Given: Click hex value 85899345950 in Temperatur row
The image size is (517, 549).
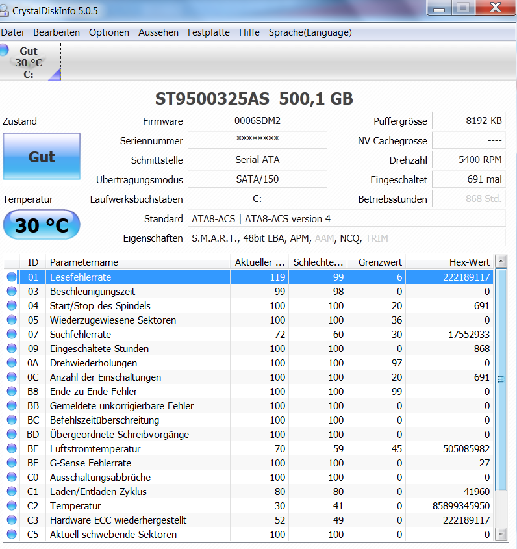Looking at the screenshot, I should click(461, 506).
